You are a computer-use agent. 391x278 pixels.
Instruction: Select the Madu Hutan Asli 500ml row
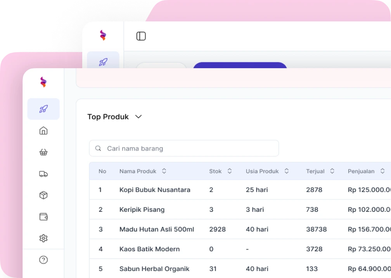(157, 229)
